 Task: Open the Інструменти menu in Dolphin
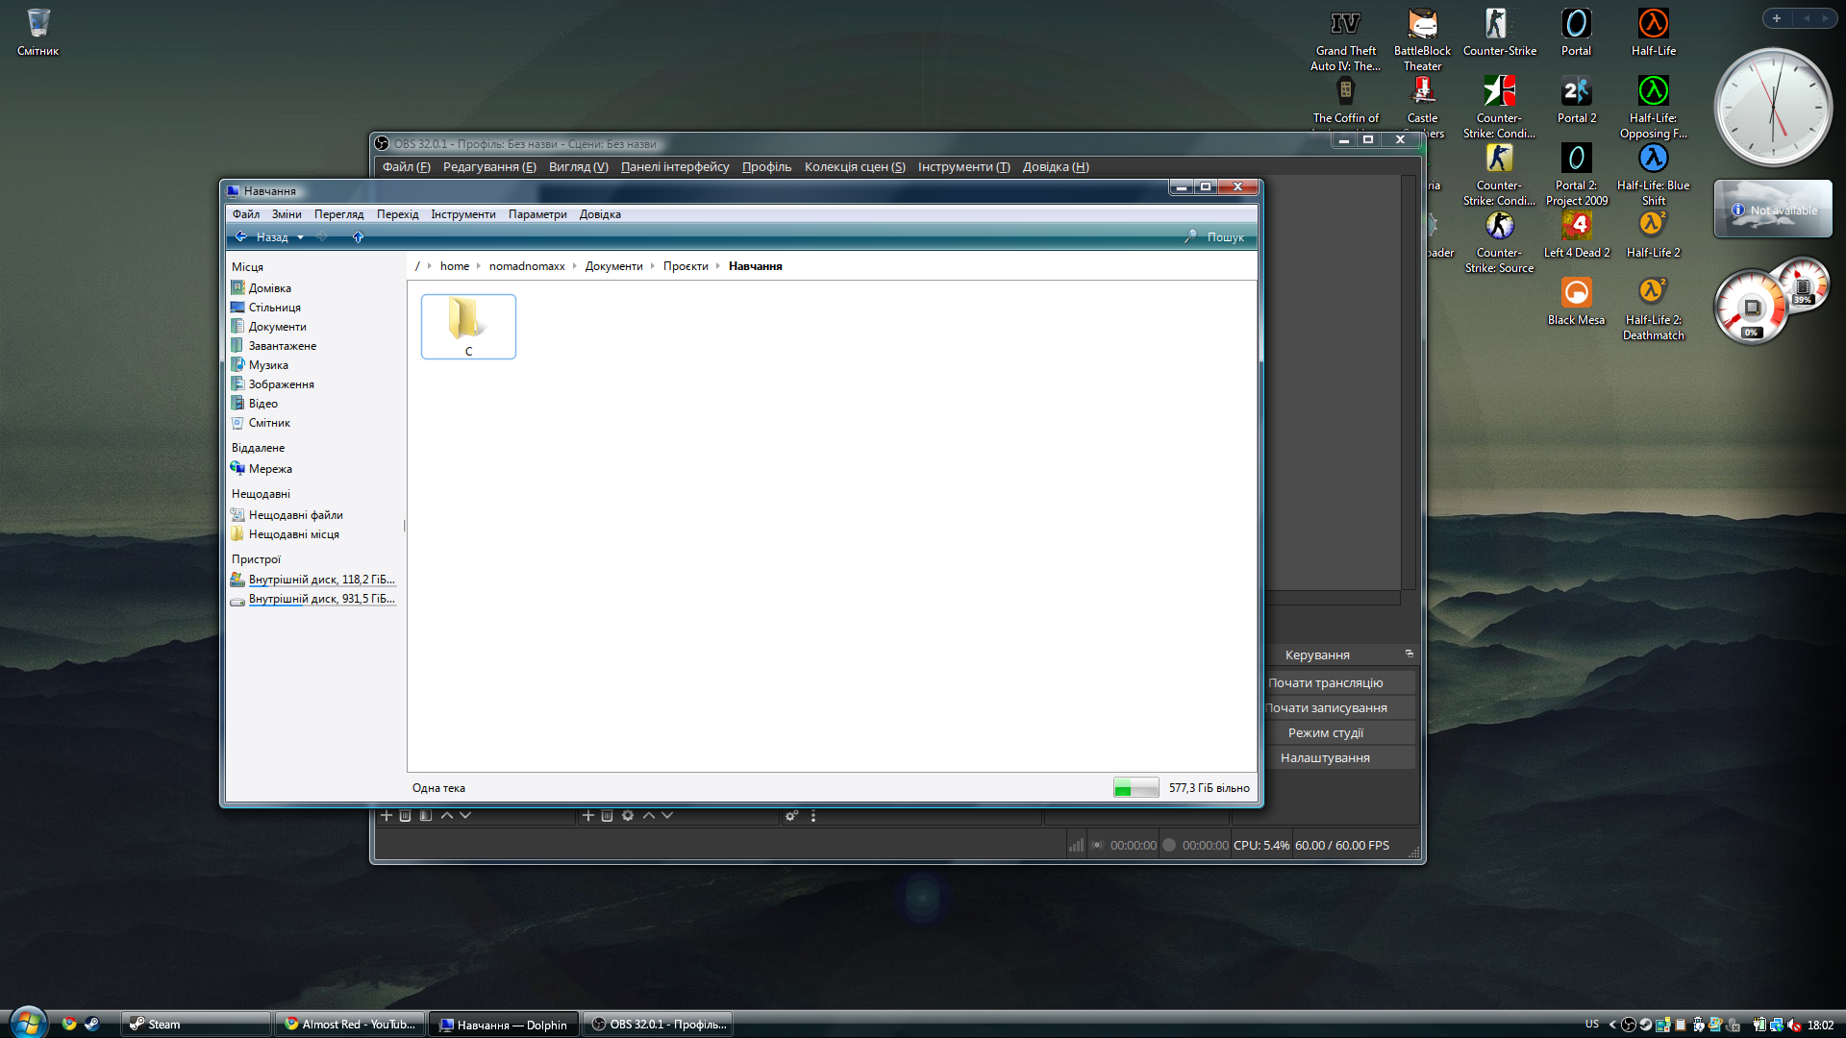click(462, 214)
